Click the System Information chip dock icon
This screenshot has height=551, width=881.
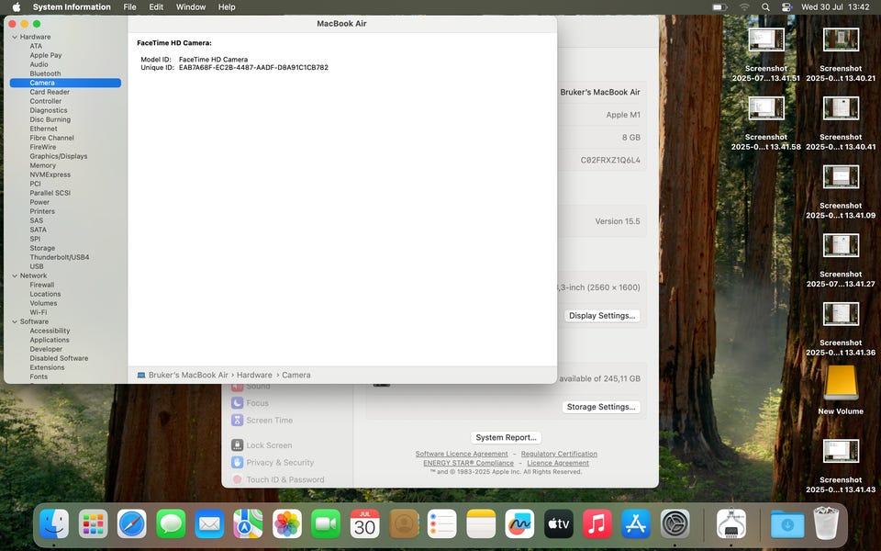[730, 524]
